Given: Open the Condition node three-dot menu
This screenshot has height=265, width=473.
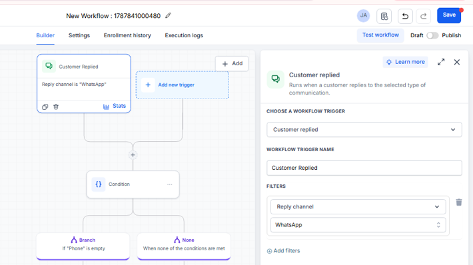Looking at the screenshot, I should [x=169, y=184].
